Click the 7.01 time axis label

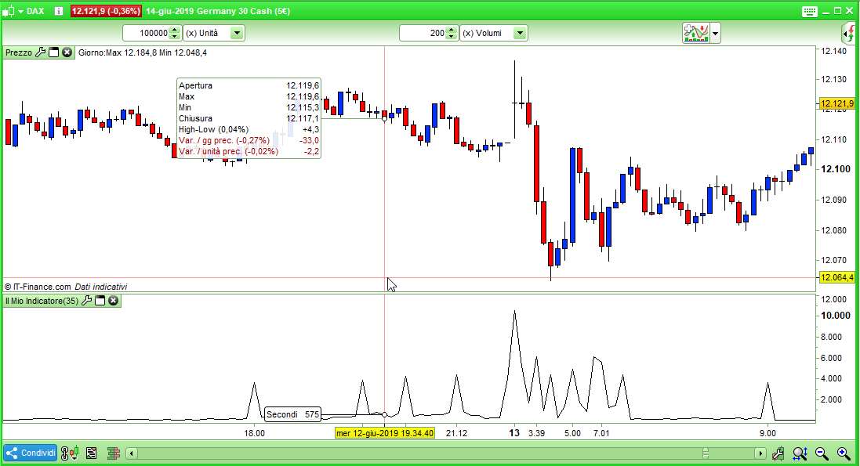click(601, 433)
